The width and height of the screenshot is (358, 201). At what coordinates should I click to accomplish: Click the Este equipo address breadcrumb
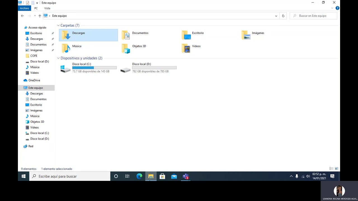click(59, 16)
